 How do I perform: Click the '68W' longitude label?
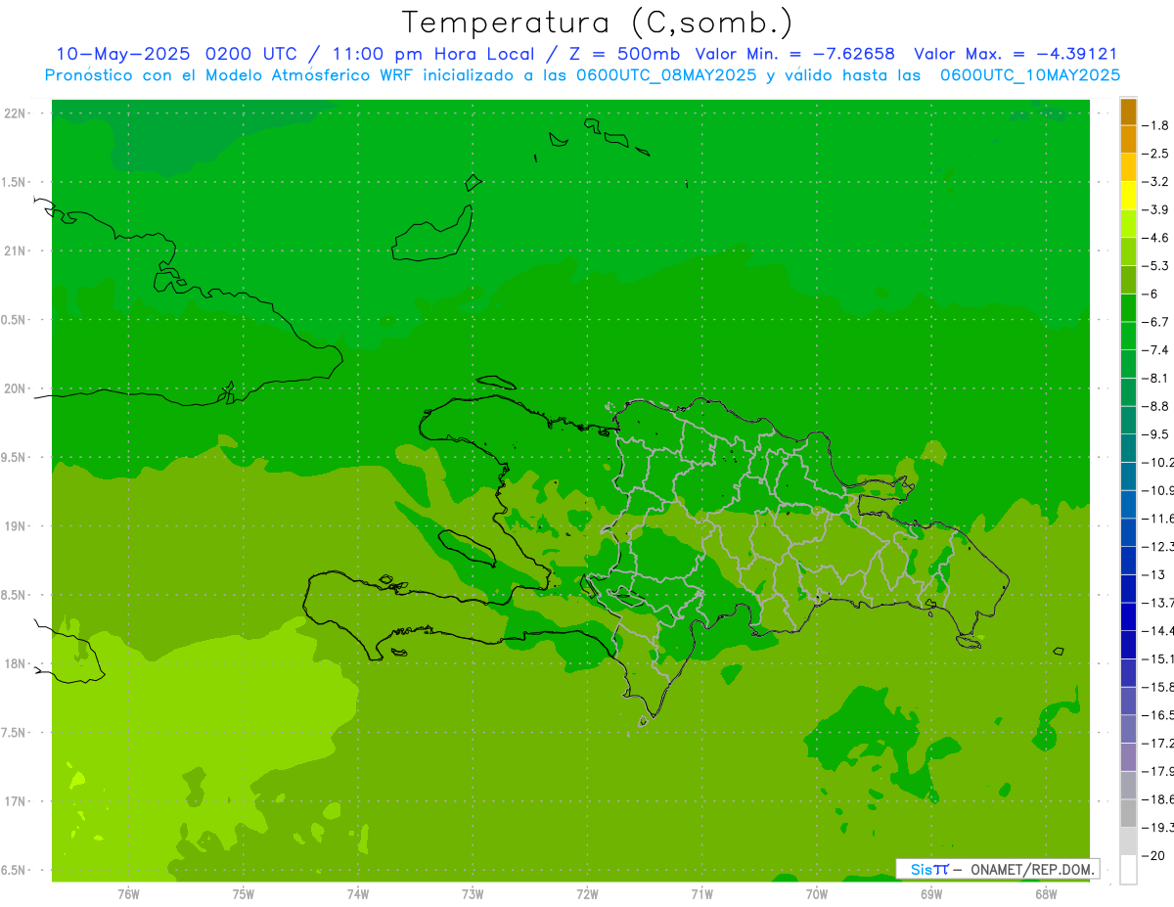point(1046,894)
